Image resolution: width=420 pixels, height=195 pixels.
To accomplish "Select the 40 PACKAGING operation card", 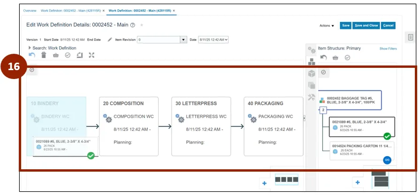I will point(274,126).
